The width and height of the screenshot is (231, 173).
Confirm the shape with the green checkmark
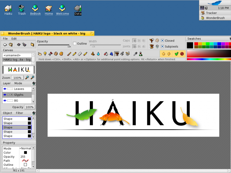(x=176, y=54)
